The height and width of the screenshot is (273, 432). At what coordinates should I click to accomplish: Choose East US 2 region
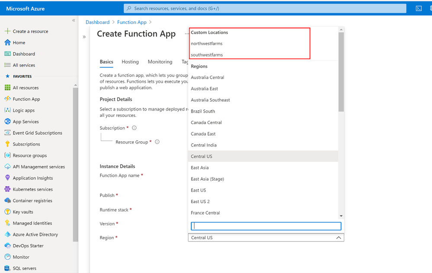coord(263,201)
